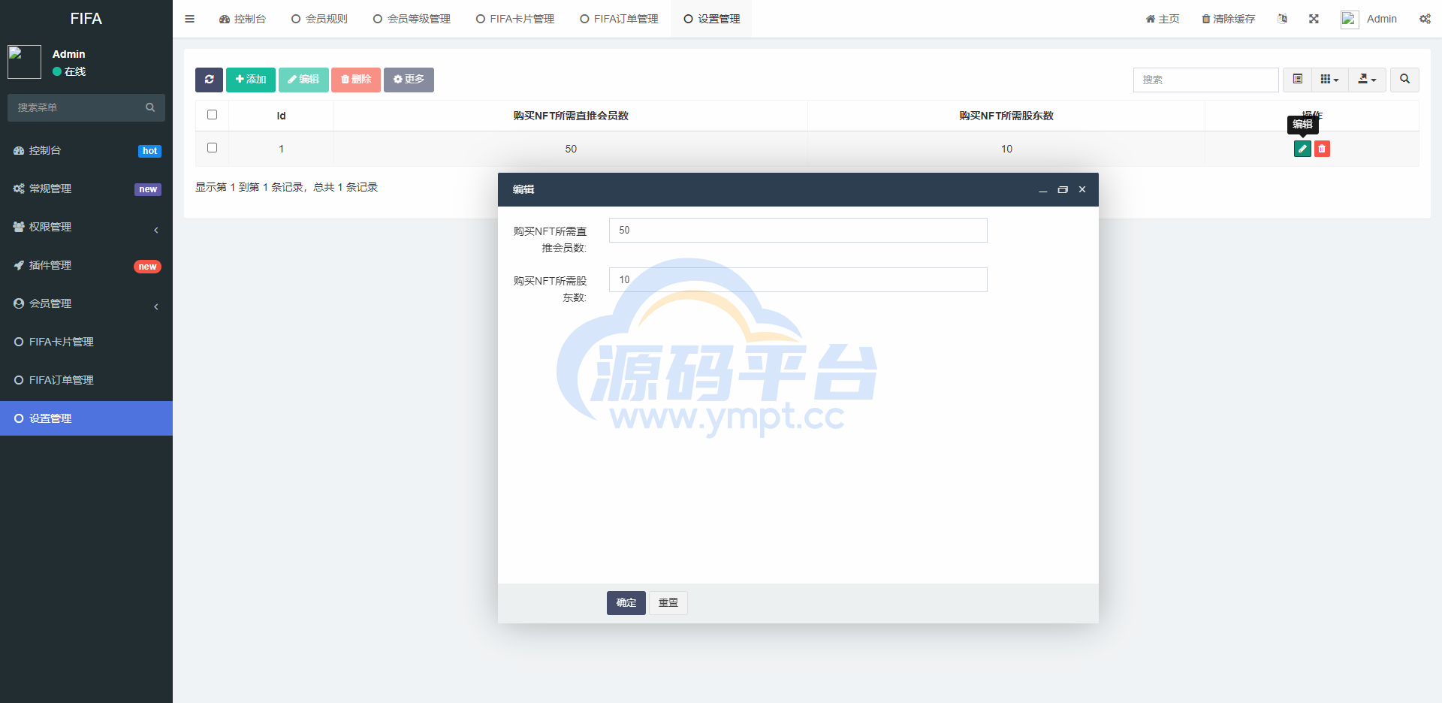Switch to the 会员等级管理 tab
This screenshot has width=1442, height=703.
point(412,19)
